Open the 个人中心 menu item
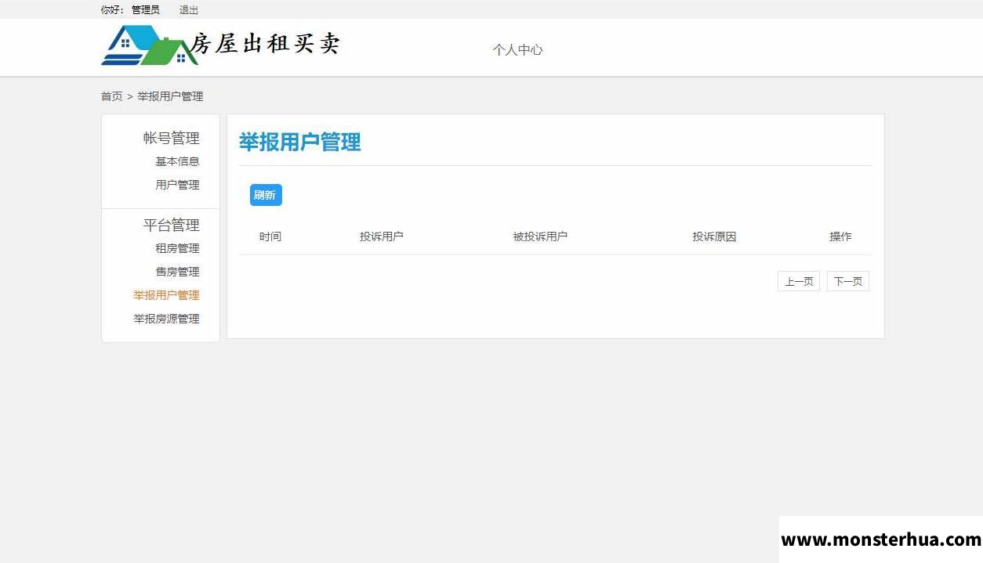Viewport: 983px width, 563px height. tap(517, 49)
